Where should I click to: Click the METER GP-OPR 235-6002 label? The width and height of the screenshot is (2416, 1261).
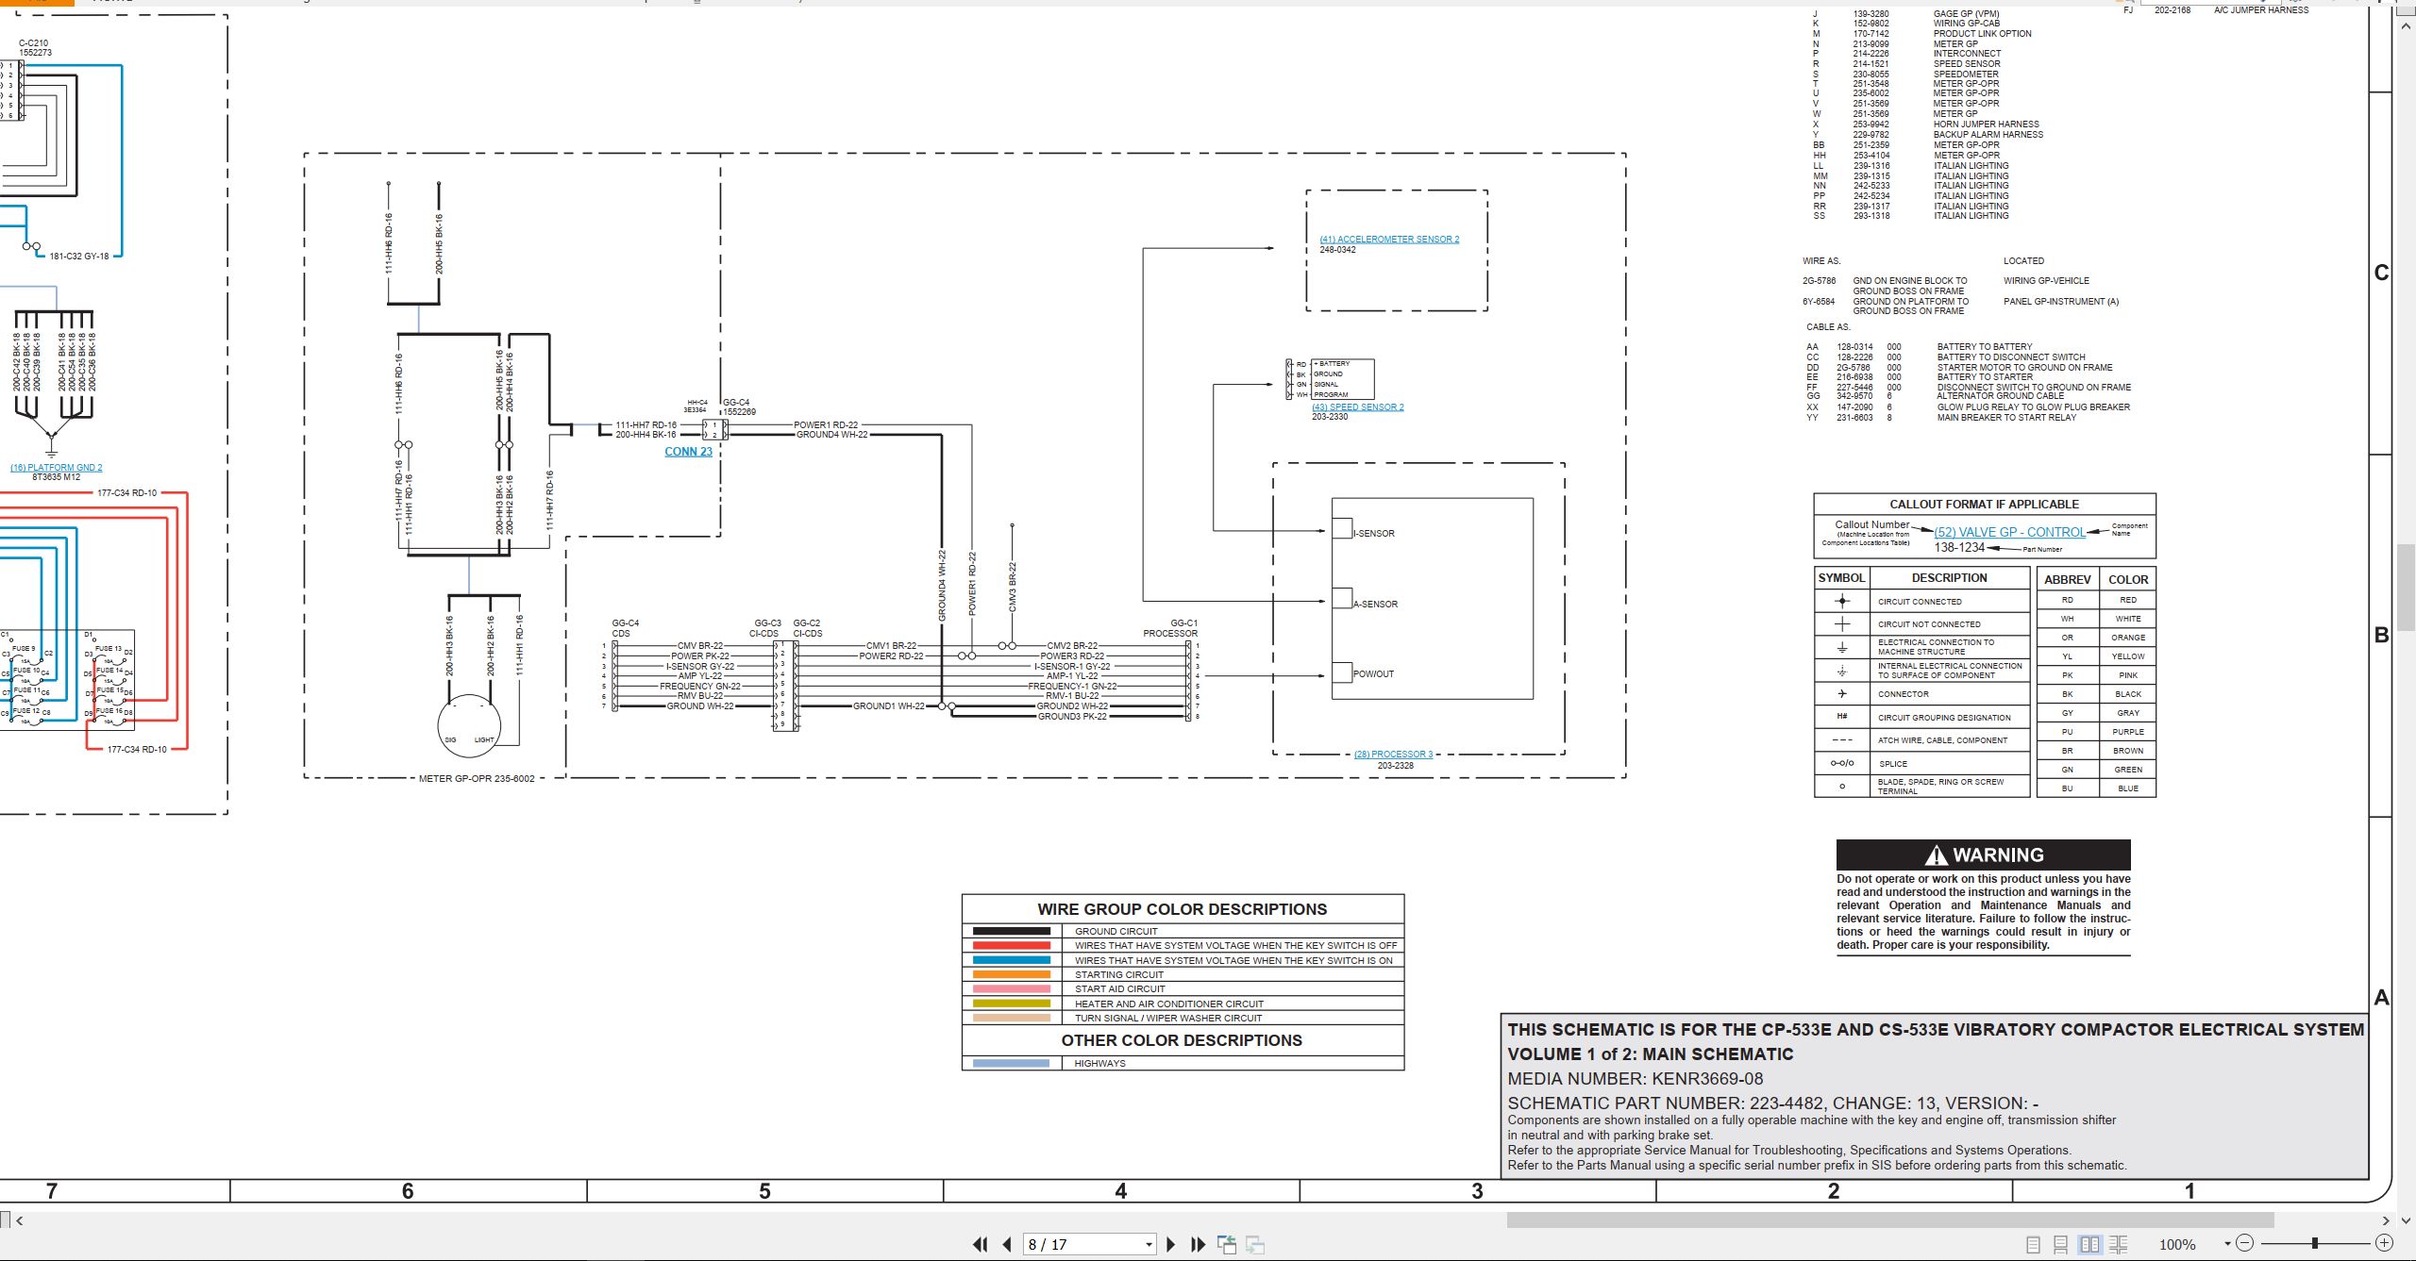(x=477, y=778)
